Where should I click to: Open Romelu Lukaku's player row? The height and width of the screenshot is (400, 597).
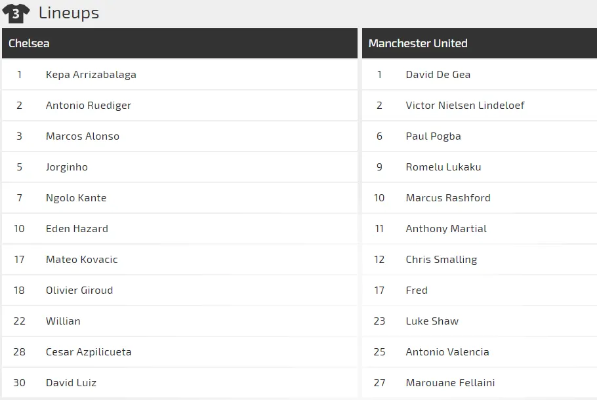[x=443, y=167]
